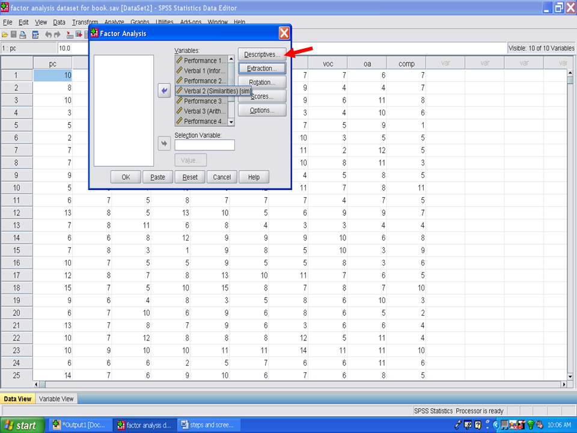
Task: Open the Extraction options
Action: point(261,69)
